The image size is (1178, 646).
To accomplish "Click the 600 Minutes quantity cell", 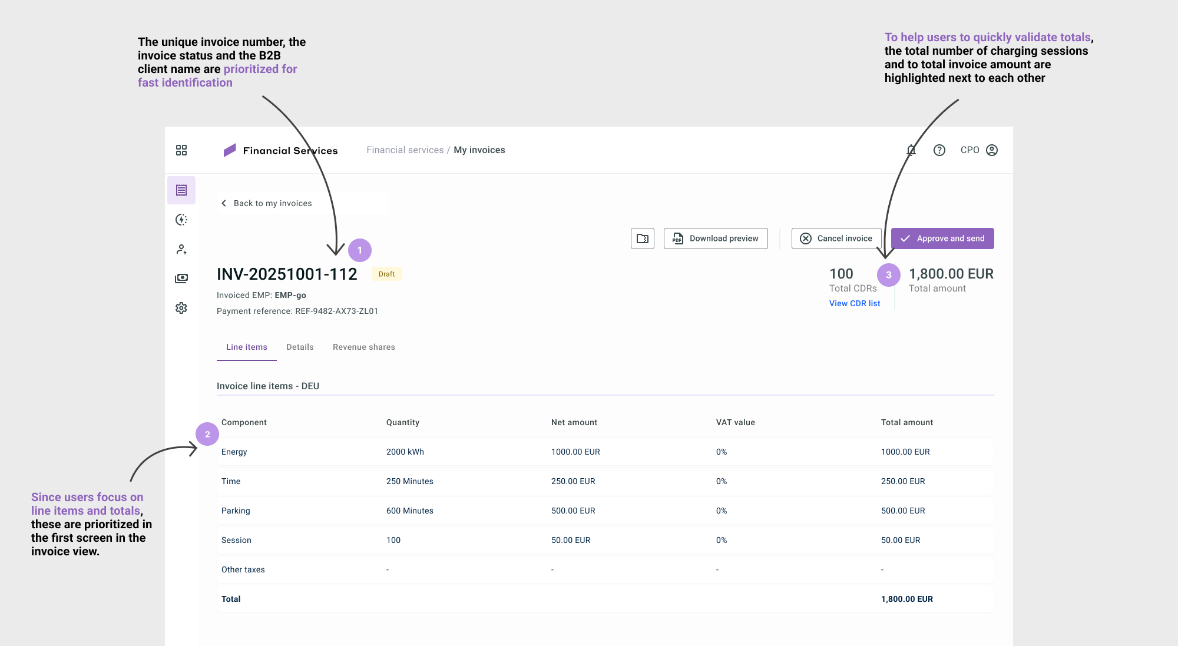I will [410, 511].
